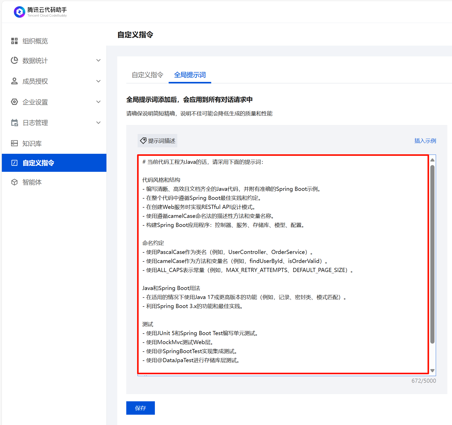Click the 知识库 sidebar icon
452x425 pixels.
[x=14, y=143]
